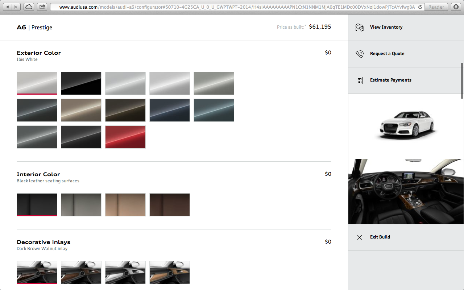Click Exit Build text
Screen dimensions: 464x290
(380, 237)
